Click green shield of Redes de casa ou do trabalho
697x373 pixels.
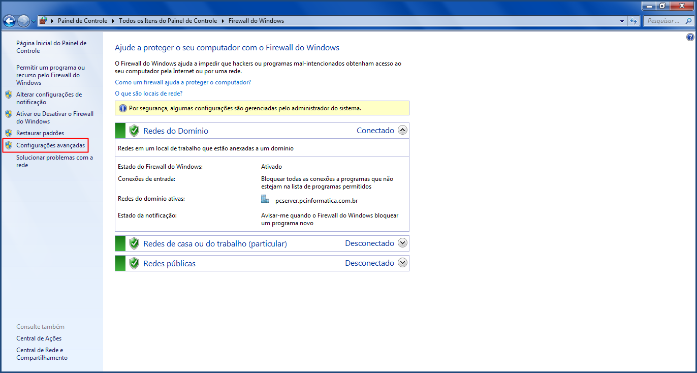click(134, 243)
